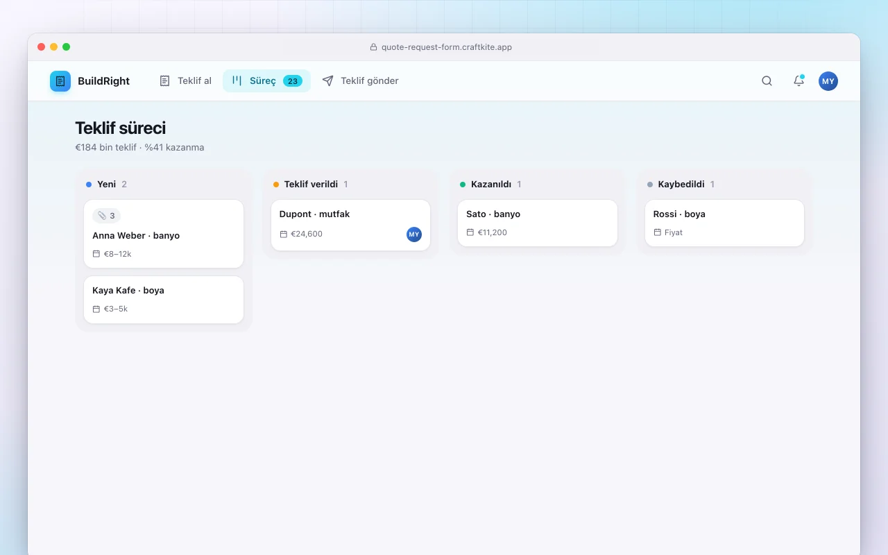
Task: Click the URL address bar text
Action: click(x=447, y=47)
